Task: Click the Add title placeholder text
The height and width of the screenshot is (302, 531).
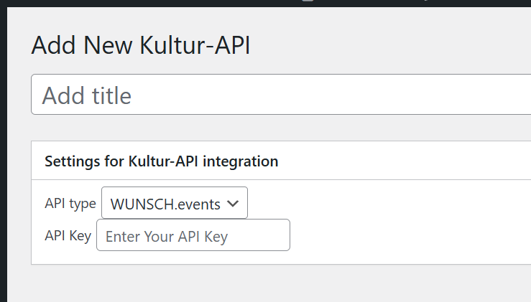Action: 87,95
